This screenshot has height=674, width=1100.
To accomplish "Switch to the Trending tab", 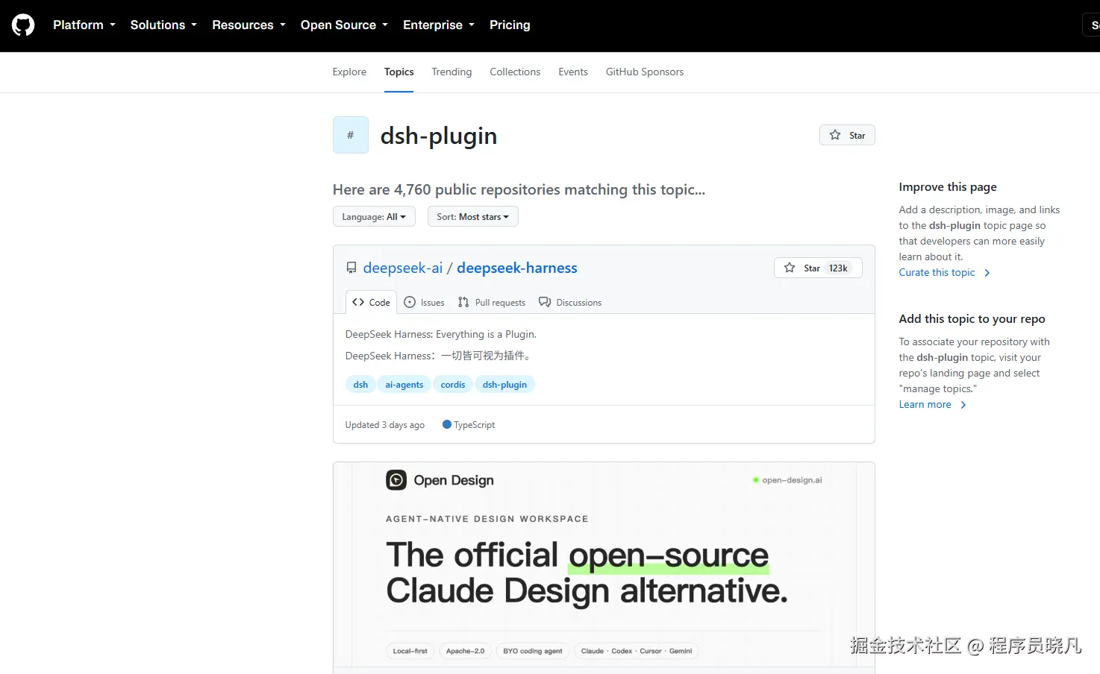I will click(x=451, y=72).
